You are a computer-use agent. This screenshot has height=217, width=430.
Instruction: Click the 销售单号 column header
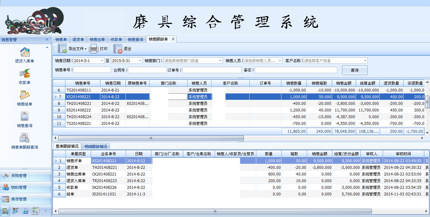click(83, 83)
